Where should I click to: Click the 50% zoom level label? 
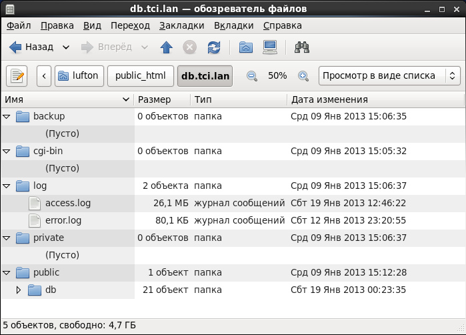pyautogui.click(x=277, y=75)
